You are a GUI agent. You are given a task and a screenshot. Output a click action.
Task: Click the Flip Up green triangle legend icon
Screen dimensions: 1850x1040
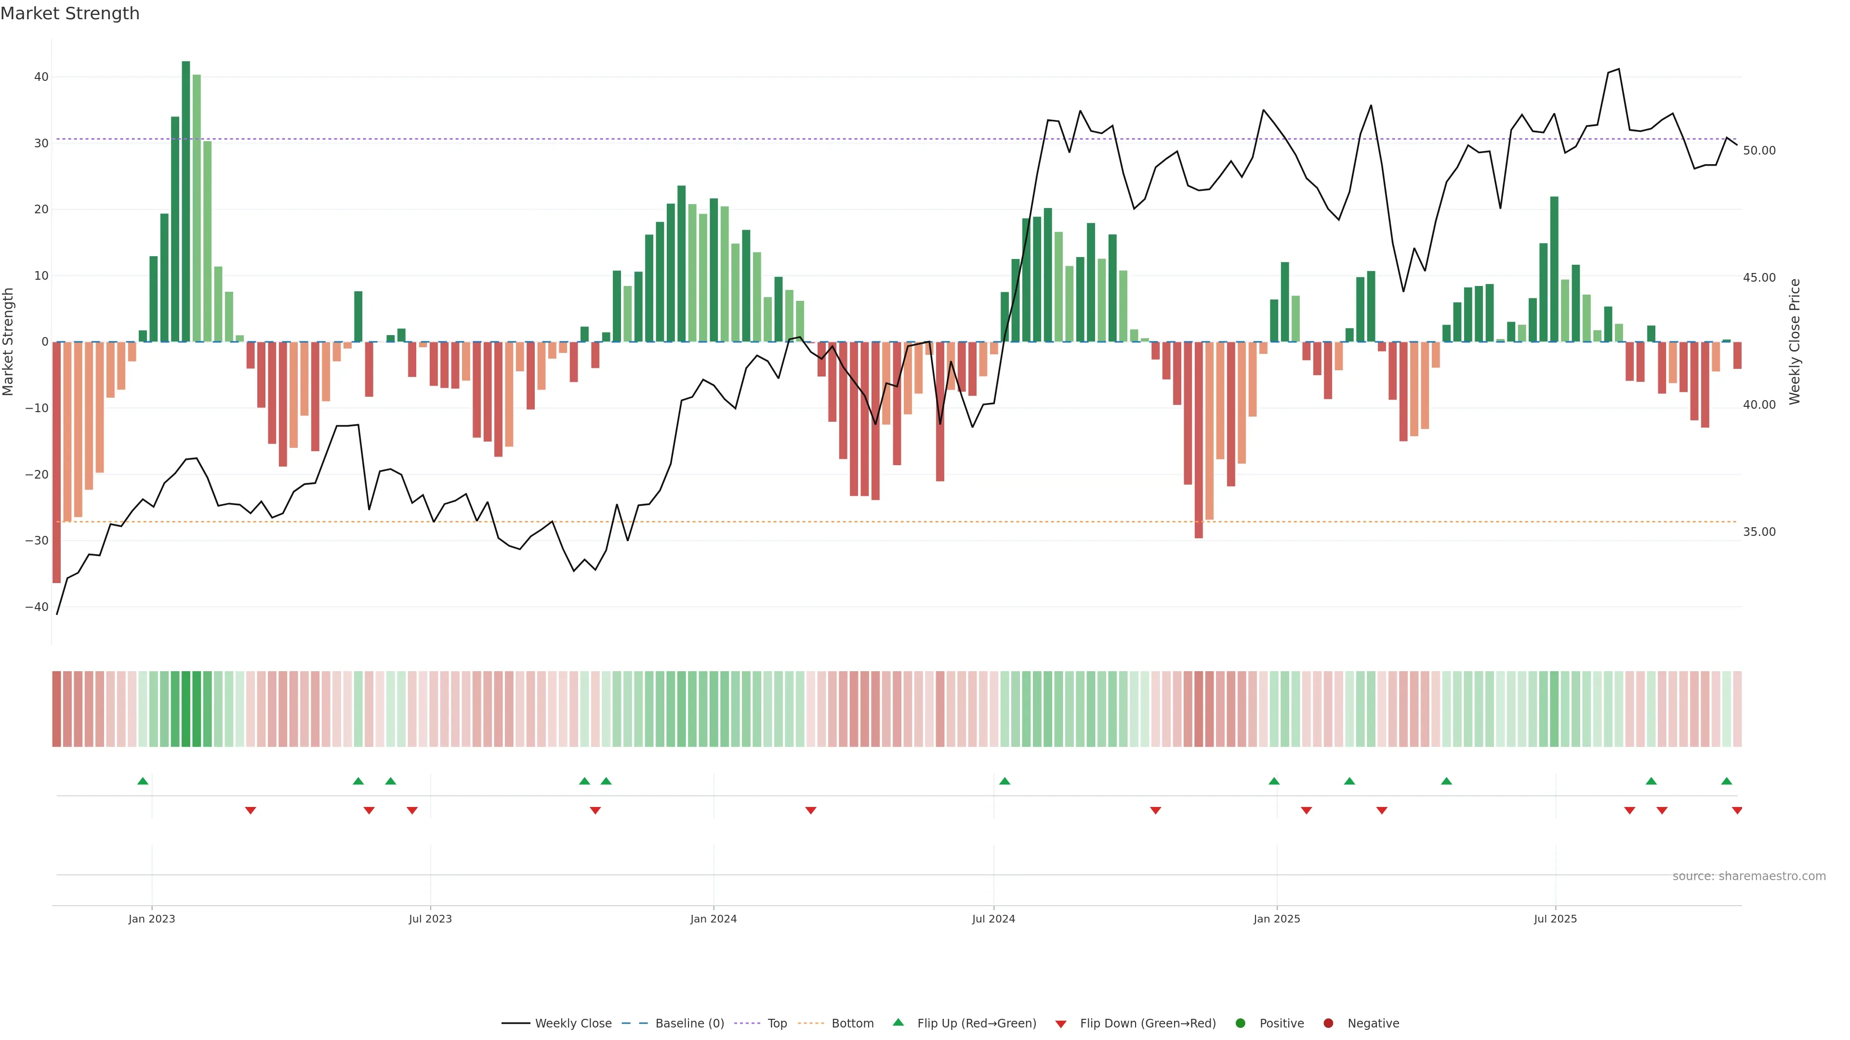(x=898, y=1023)
